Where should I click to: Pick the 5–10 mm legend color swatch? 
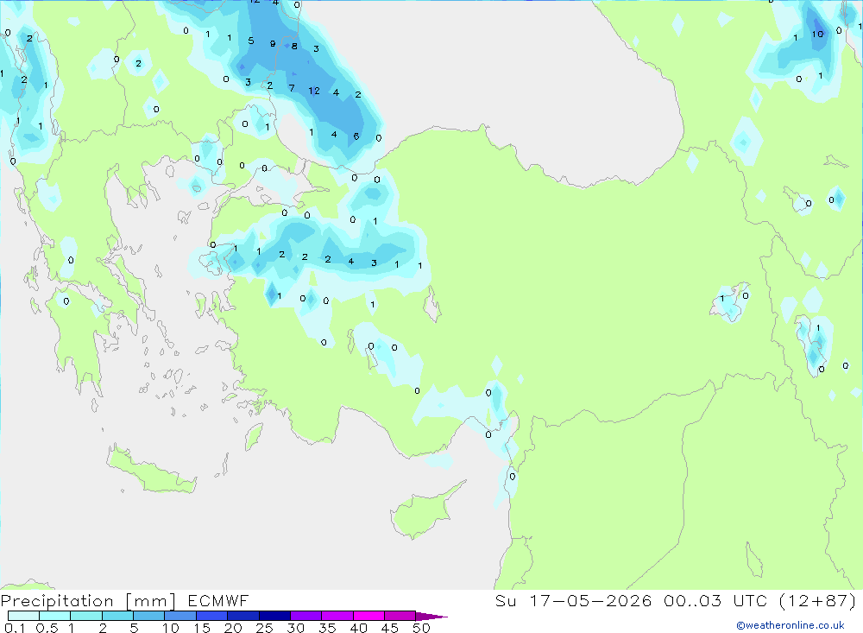pos(149,616)
